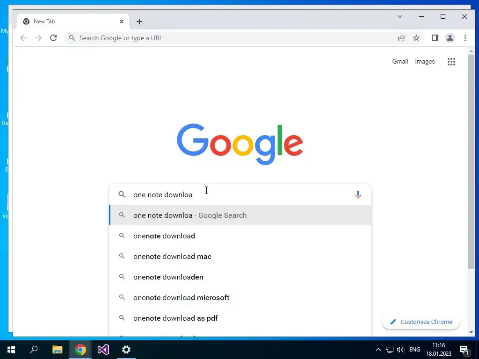Click the Chrome taskbar icon
Viewport: 479px width, 359px height.
[x=80, y=350]
